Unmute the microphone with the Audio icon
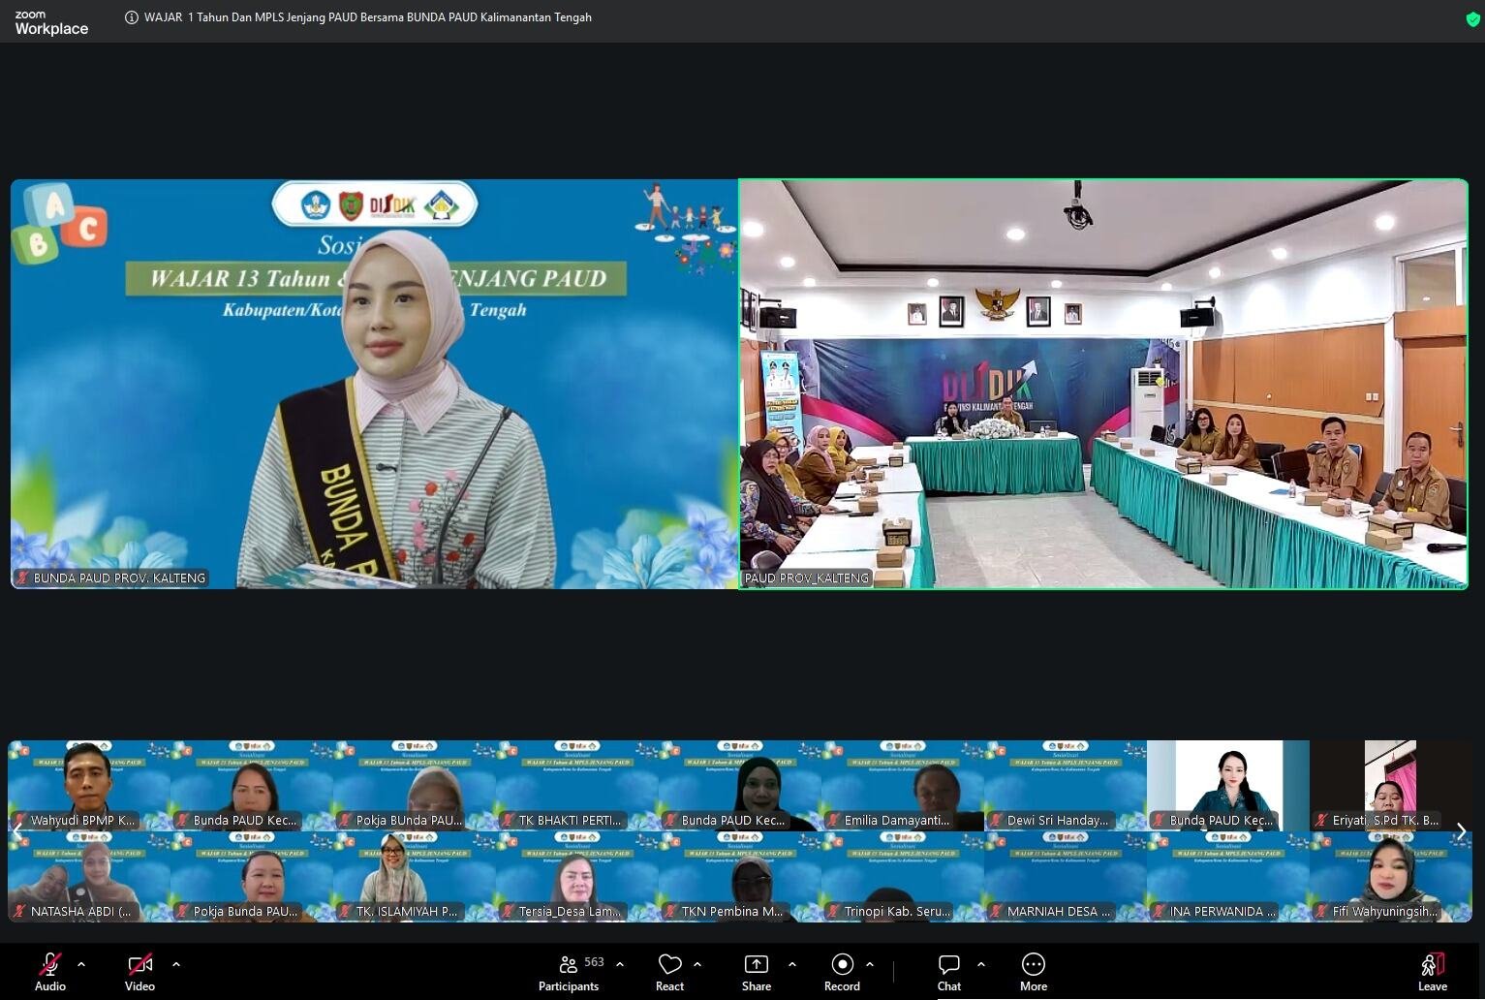This screenshot has height=1000, width=1485. (50, 964)
